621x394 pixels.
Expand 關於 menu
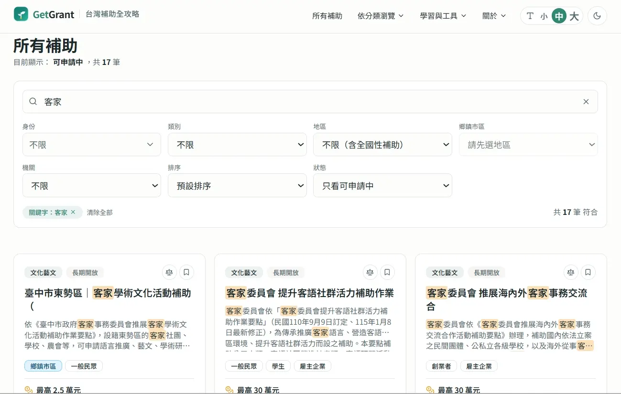[494, 16]
